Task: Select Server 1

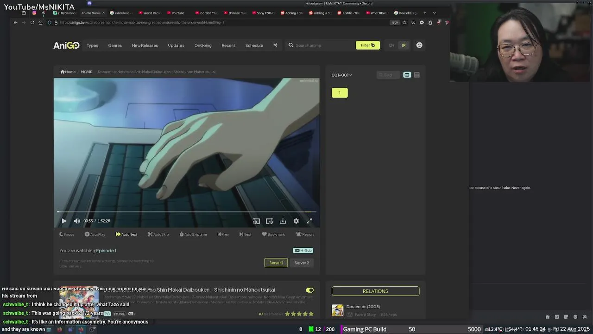Action: pos(276,263)
